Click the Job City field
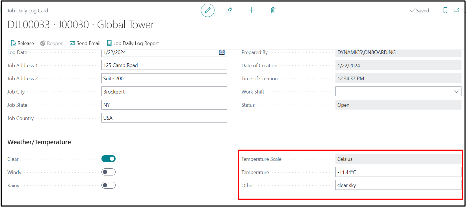Screen dimensions: 466x207 click(x=164, y=92)
